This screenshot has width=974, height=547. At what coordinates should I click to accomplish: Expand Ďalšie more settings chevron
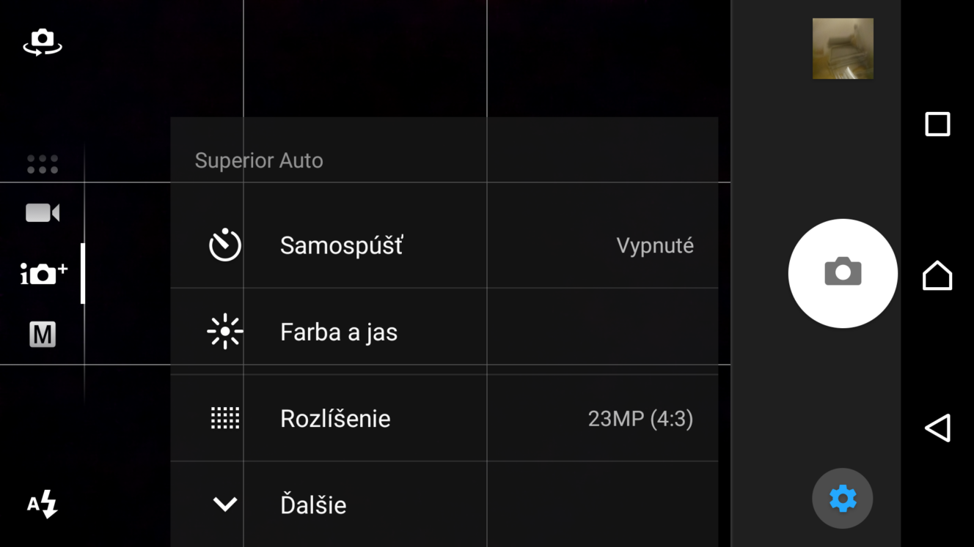(224, 504)
